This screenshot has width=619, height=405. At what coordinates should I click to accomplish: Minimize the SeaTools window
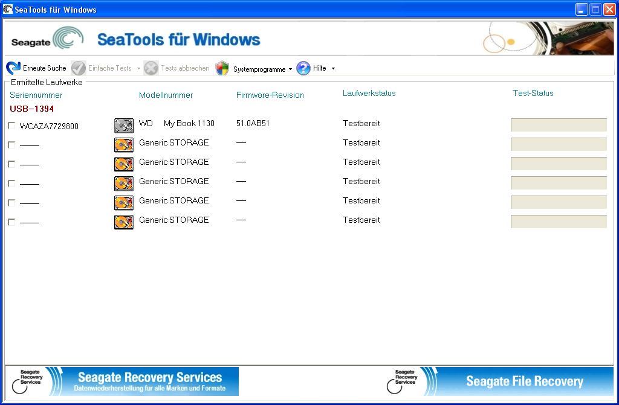581,9
